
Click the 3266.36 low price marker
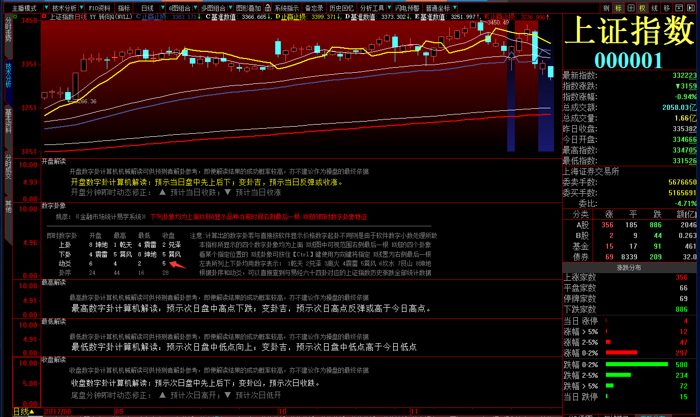[x=85, y=101]
